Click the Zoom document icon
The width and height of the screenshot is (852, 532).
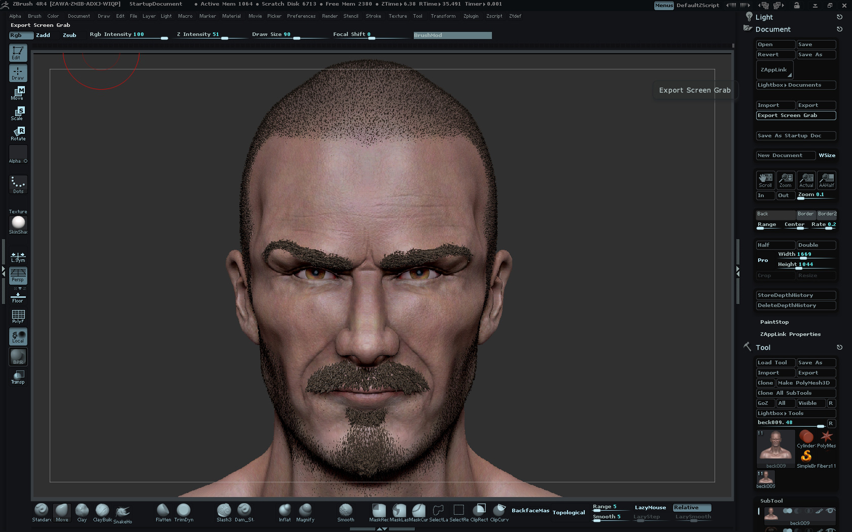(x=786, y=180)
